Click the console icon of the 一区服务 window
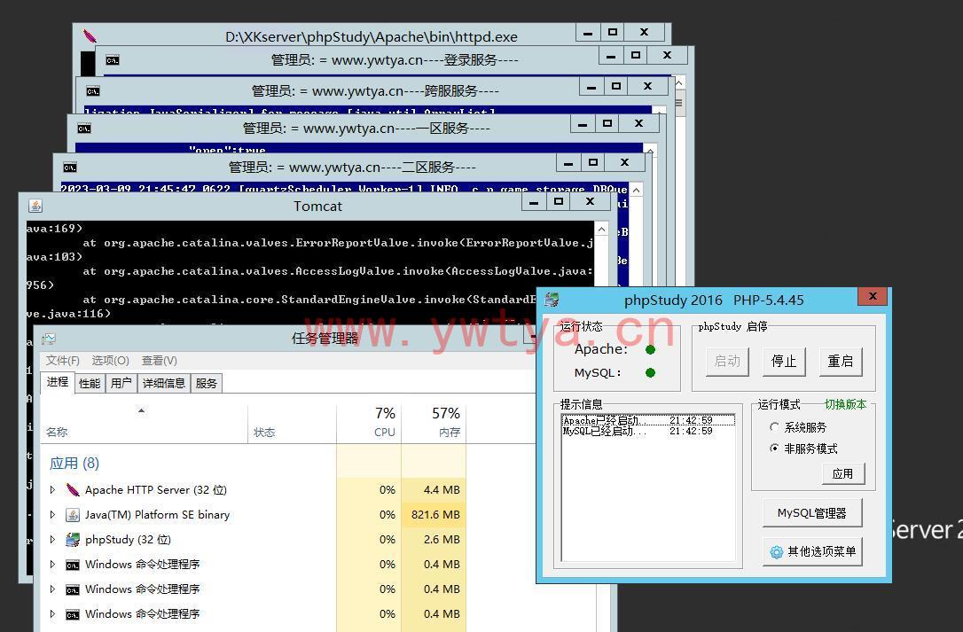Image resolution: width=963 pixels, height=632 pixels. tap(84, 129)
